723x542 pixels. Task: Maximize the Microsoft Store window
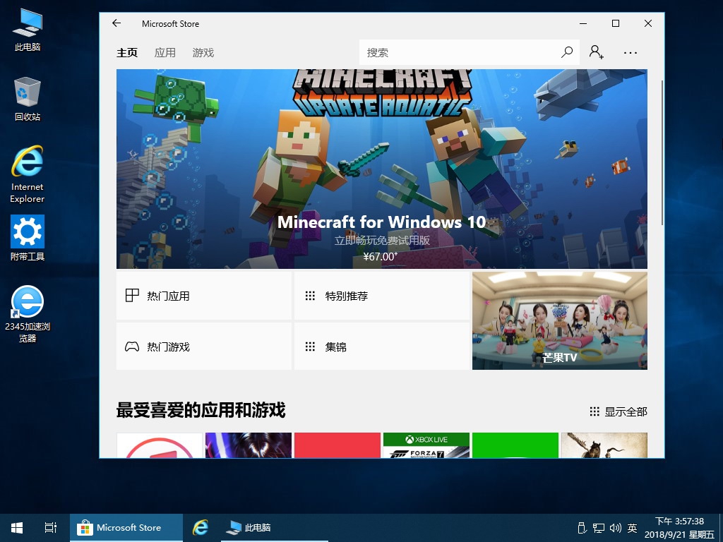(x=616, y=23)
